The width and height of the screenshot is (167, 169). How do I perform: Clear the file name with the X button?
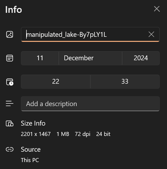151,34
